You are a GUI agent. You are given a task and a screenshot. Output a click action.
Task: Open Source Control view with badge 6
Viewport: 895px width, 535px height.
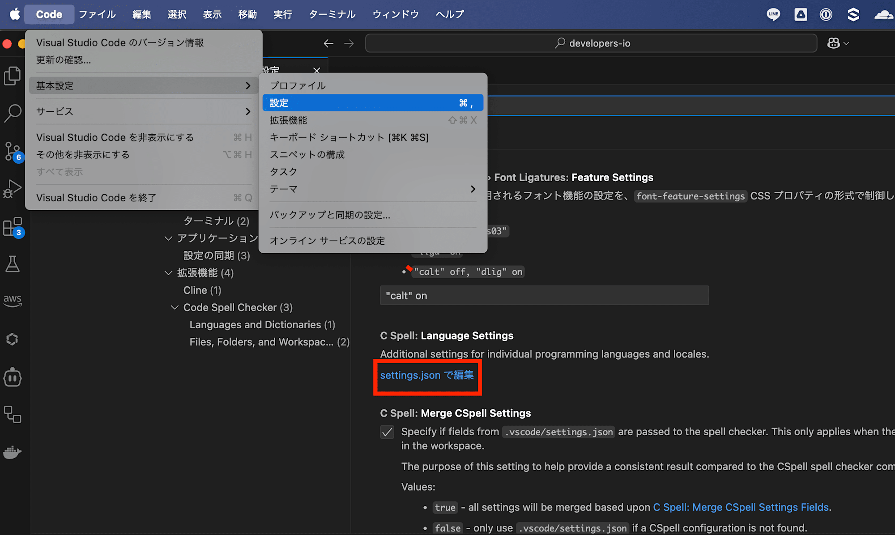[x=13, y=152]
